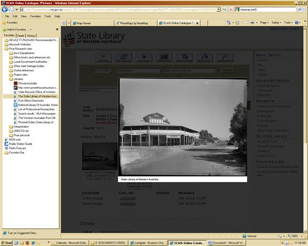Image resolution: width=308 pixels, height=246 pixels.
Task: Click the browser Forward arrow button
Action: [11, 9]
